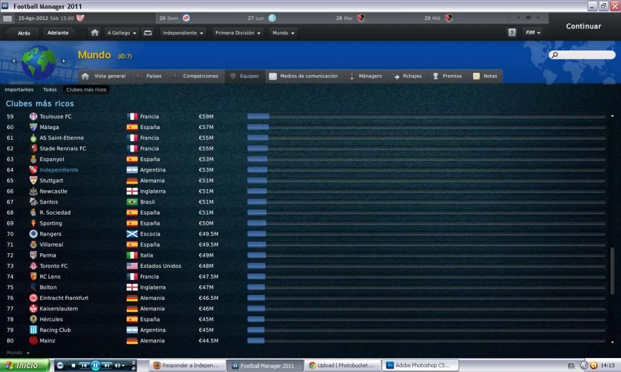Expand the Mundo selector at the bottom left
The width and height of the screenshot is (621, 372).
pyautogui.click(x=18, y=353)
